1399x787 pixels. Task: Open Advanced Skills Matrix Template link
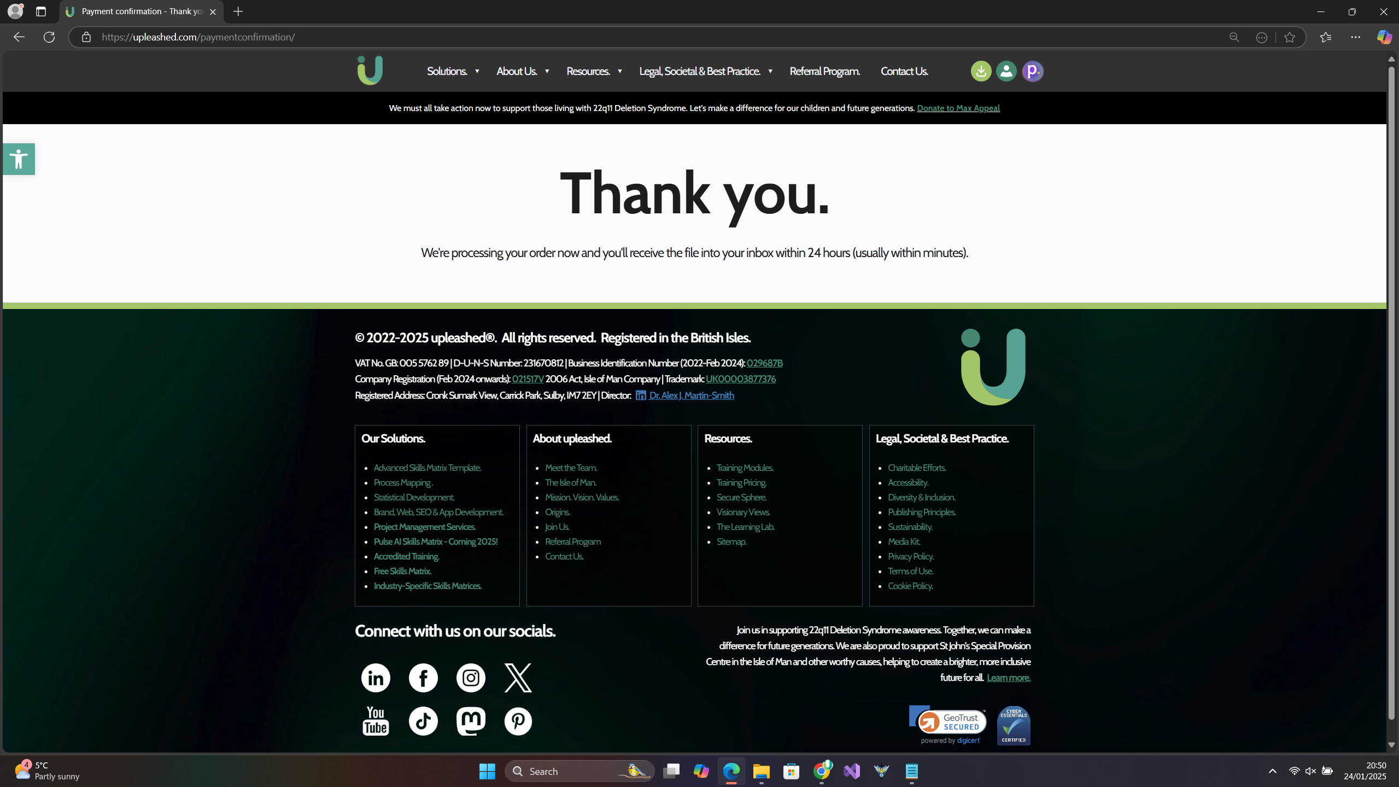[x=428, y=468]
